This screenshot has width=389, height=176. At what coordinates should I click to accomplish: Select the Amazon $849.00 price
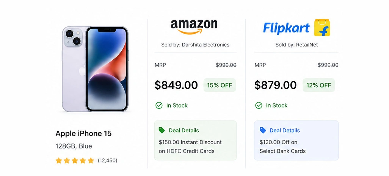coord(176,85)
